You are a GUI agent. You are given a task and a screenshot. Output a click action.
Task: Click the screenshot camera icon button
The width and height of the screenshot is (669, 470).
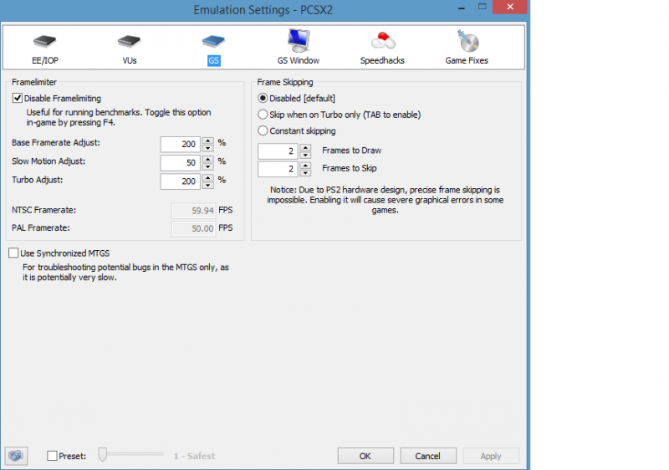pyautogui.click(x=16, y=456)
